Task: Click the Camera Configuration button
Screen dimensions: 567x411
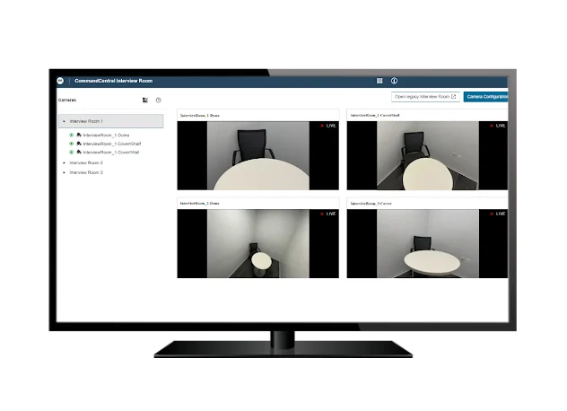Action: pos(486,96)
